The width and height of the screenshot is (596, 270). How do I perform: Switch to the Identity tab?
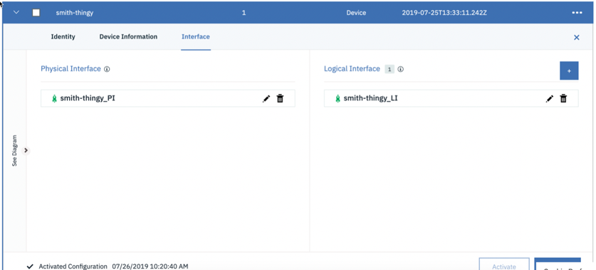63,37
